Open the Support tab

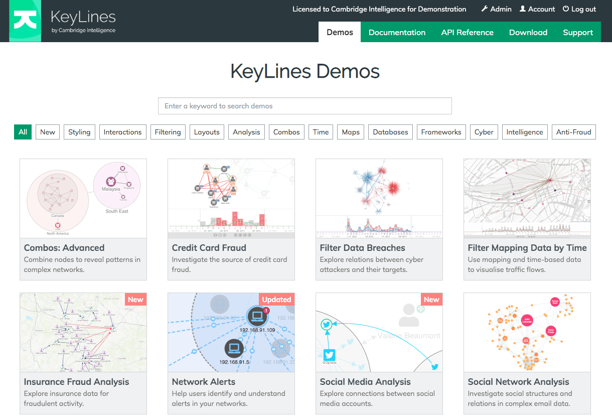[x=578, y=32]
